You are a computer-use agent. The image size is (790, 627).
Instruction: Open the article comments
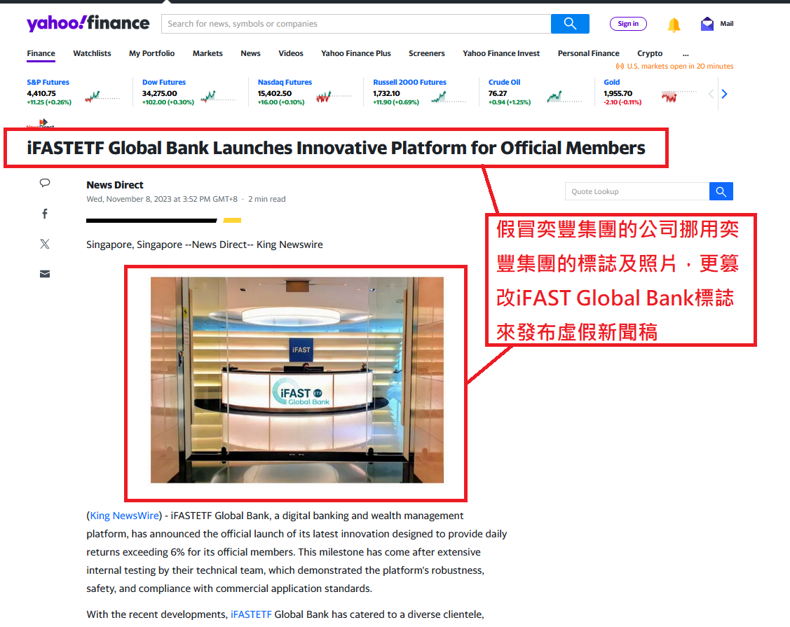44,183
